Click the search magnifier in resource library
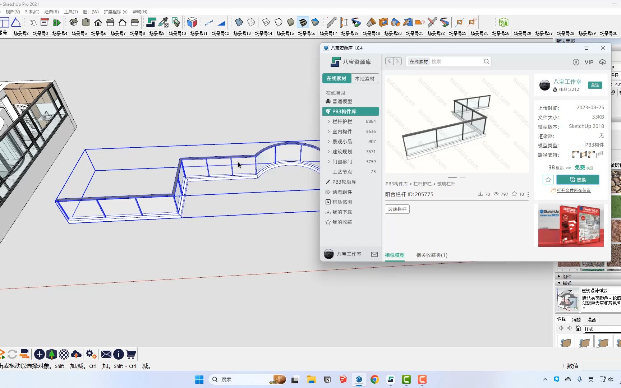 point(486,61)
